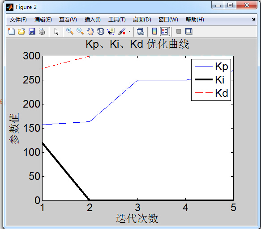Viewport: 261px width, 229px height.
Task: Click the Hide Plot Tools icon
Action: pos(179,31)
